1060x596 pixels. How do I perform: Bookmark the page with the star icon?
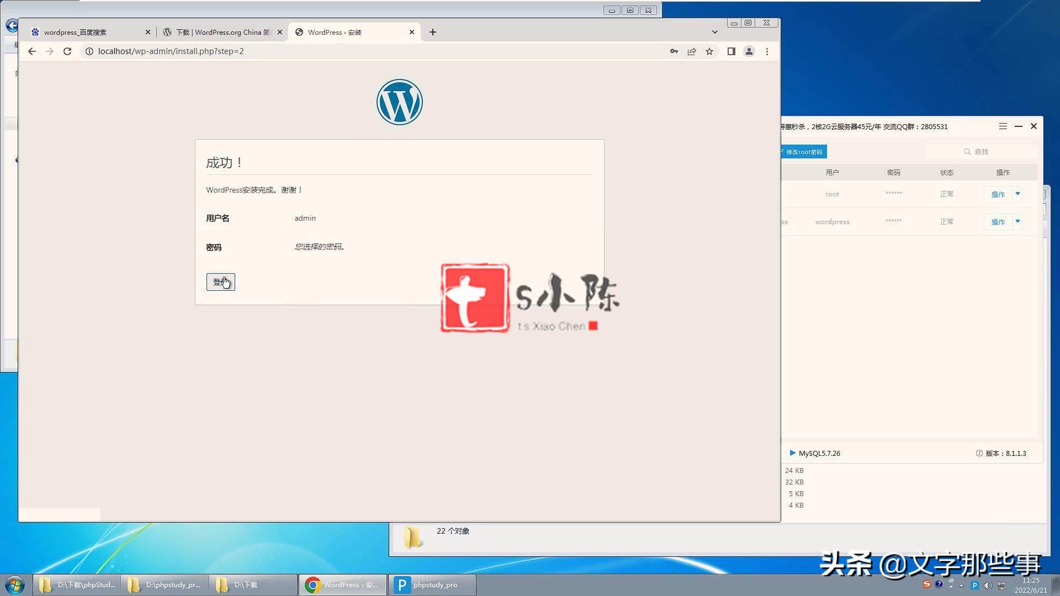pyautogui.click(x=709, y=51)
